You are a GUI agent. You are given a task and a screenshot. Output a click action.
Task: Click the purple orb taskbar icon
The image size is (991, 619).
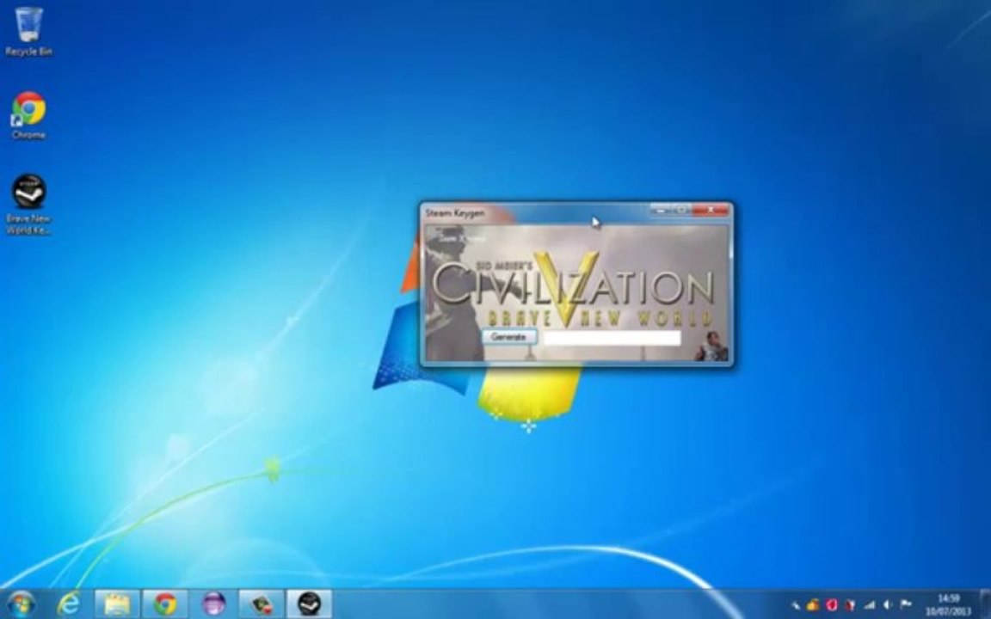(213, 604)
